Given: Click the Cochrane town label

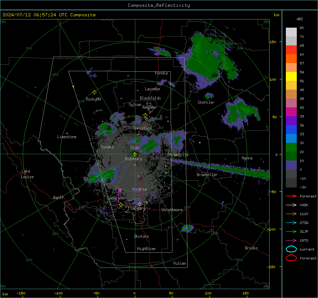Looking at the screenshot, I should pos(116,198).
